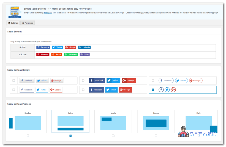Uncheck the Inline position checkbox
Viewport: 226px width, 147px height.
(70, 136)
